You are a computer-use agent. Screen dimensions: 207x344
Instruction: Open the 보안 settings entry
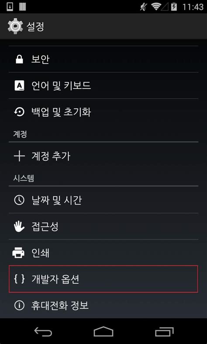pos(103,59)
